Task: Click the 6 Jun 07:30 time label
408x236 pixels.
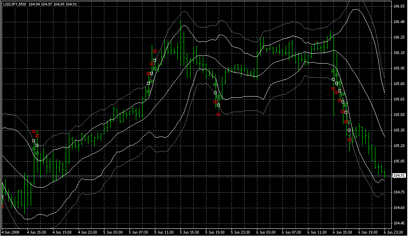Action: [292, 232]
